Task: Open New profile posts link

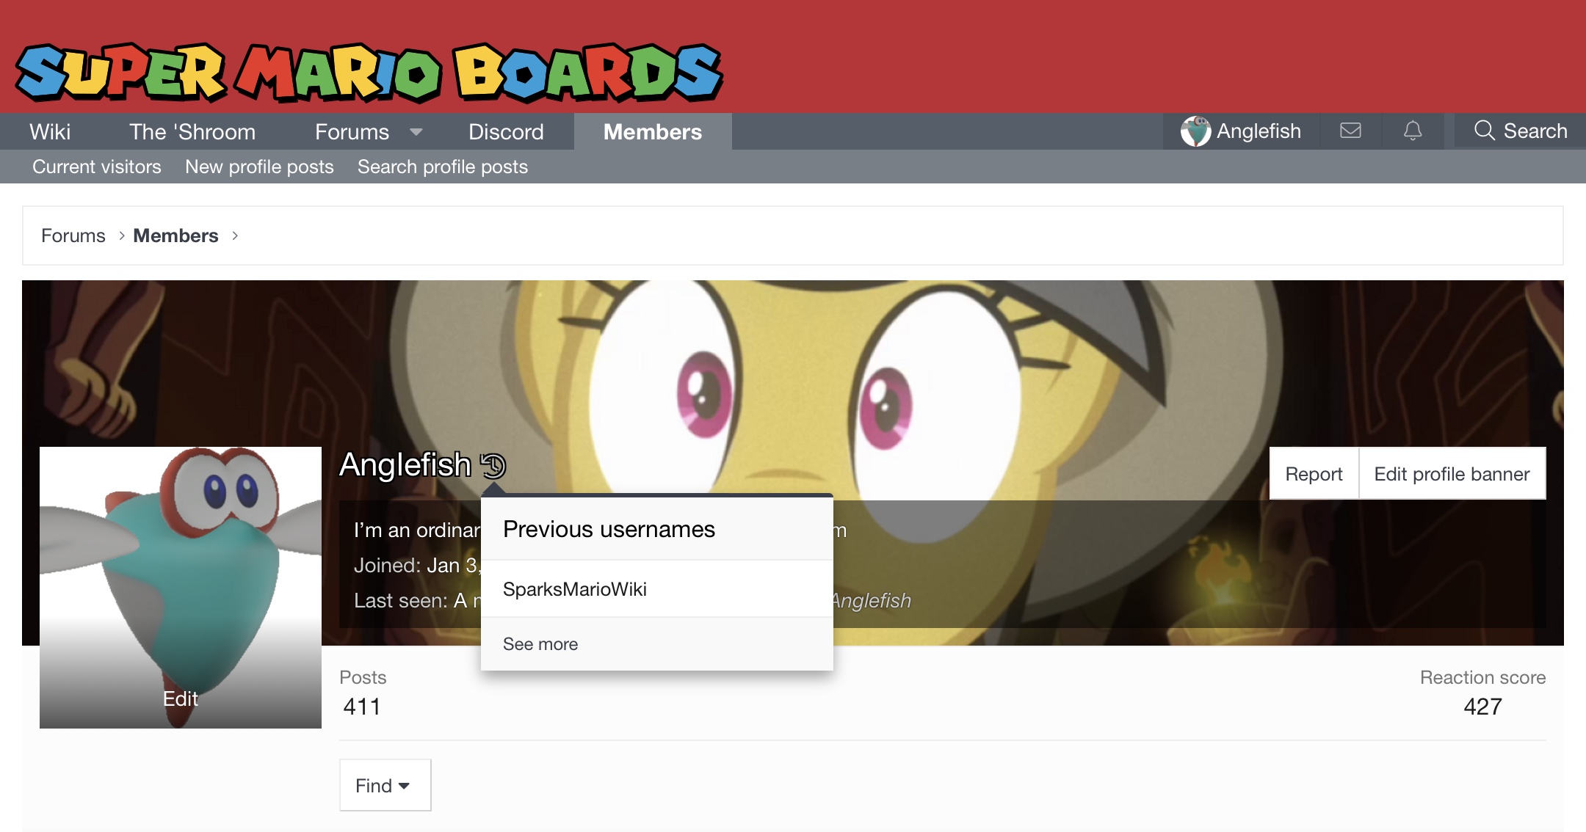Action: [259, 167]
